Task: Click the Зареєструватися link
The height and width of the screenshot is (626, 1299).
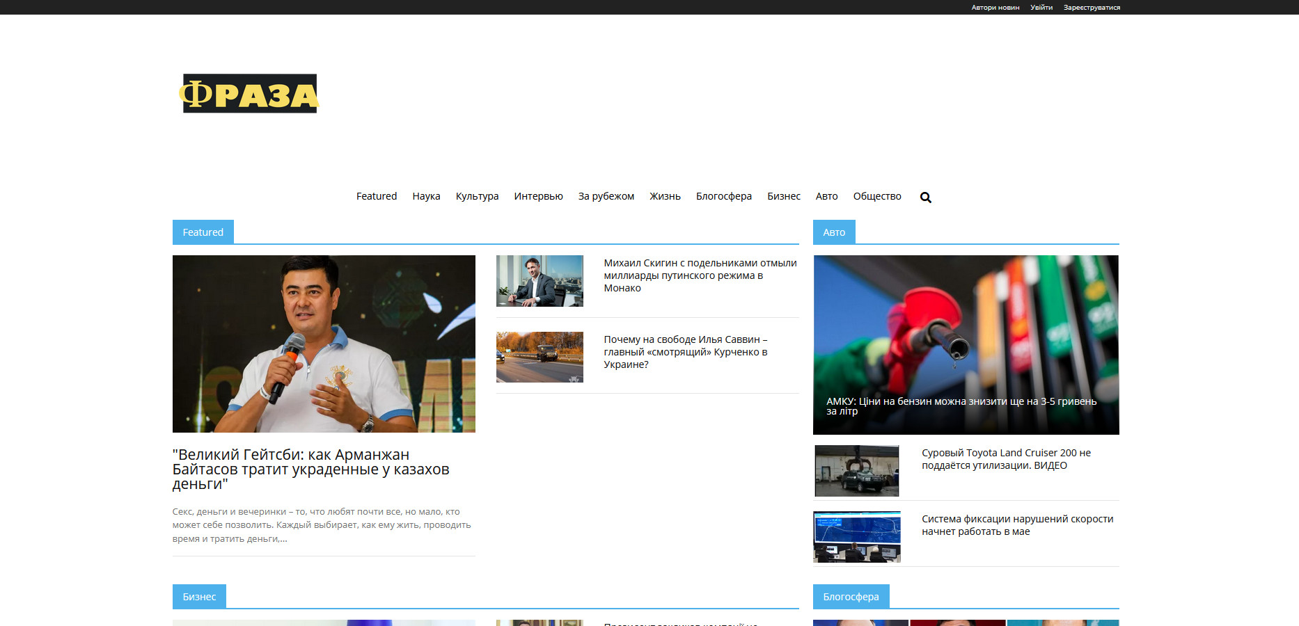Action: click(x=1091, y=8)
